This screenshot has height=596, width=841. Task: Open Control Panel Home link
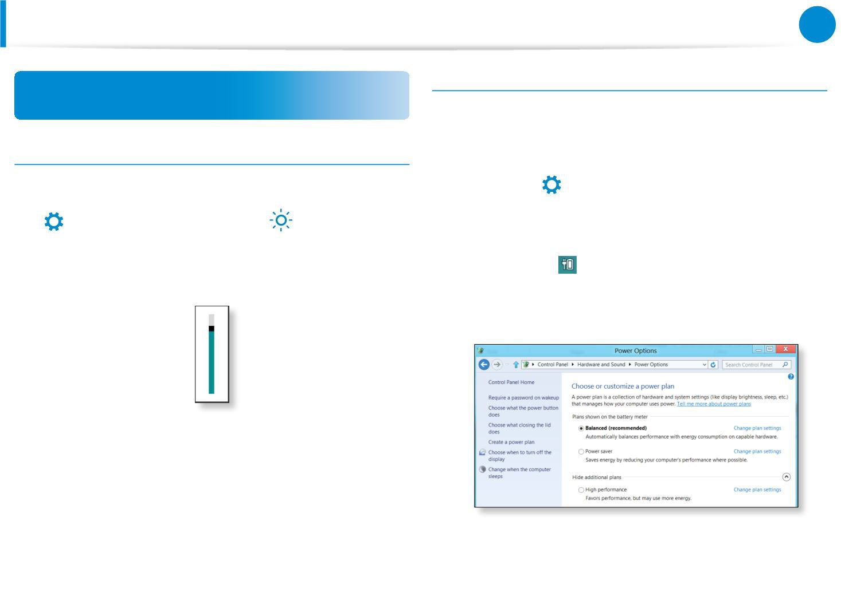(x=511, y=382)
